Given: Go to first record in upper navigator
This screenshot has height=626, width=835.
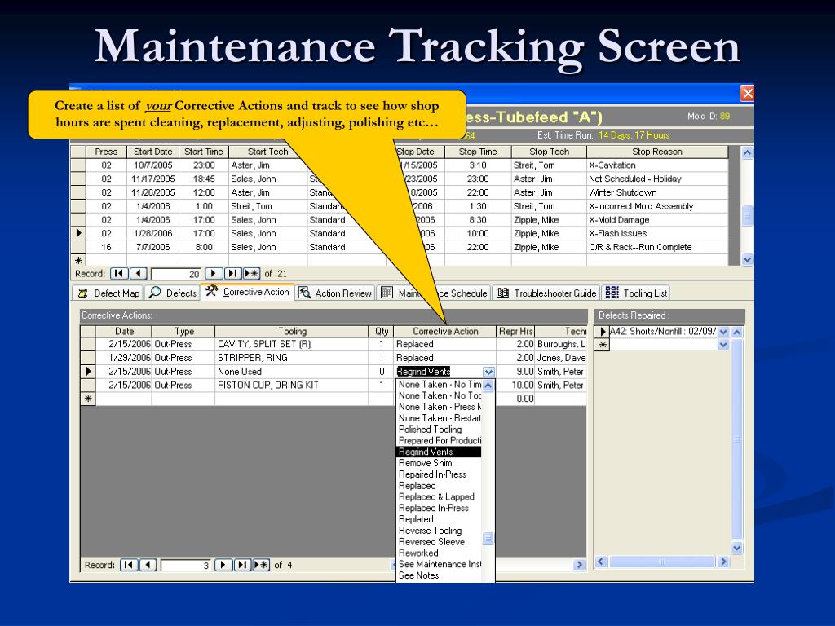Looking at the screenshot, I should point(119,274).
